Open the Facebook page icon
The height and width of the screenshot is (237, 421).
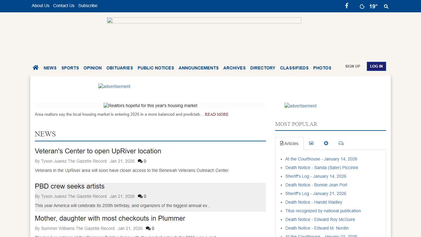click(346, 6)
